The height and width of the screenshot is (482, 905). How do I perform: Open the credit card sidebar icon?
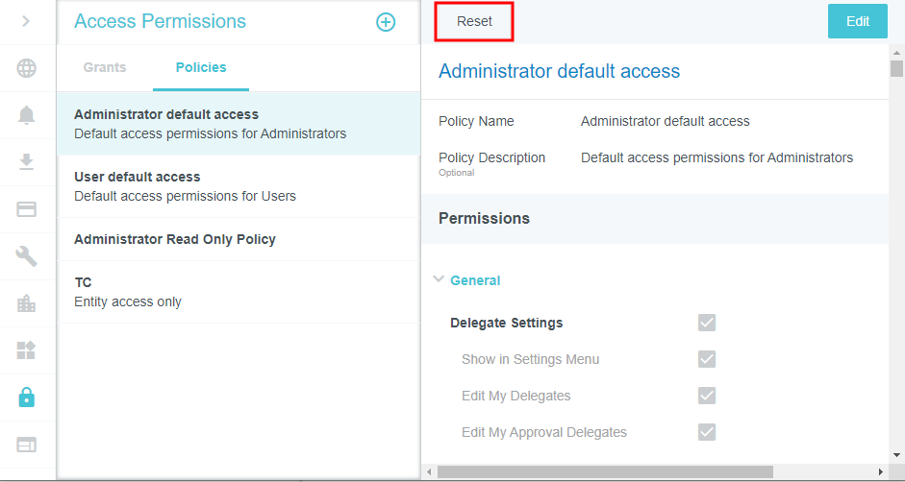(27, 209)
